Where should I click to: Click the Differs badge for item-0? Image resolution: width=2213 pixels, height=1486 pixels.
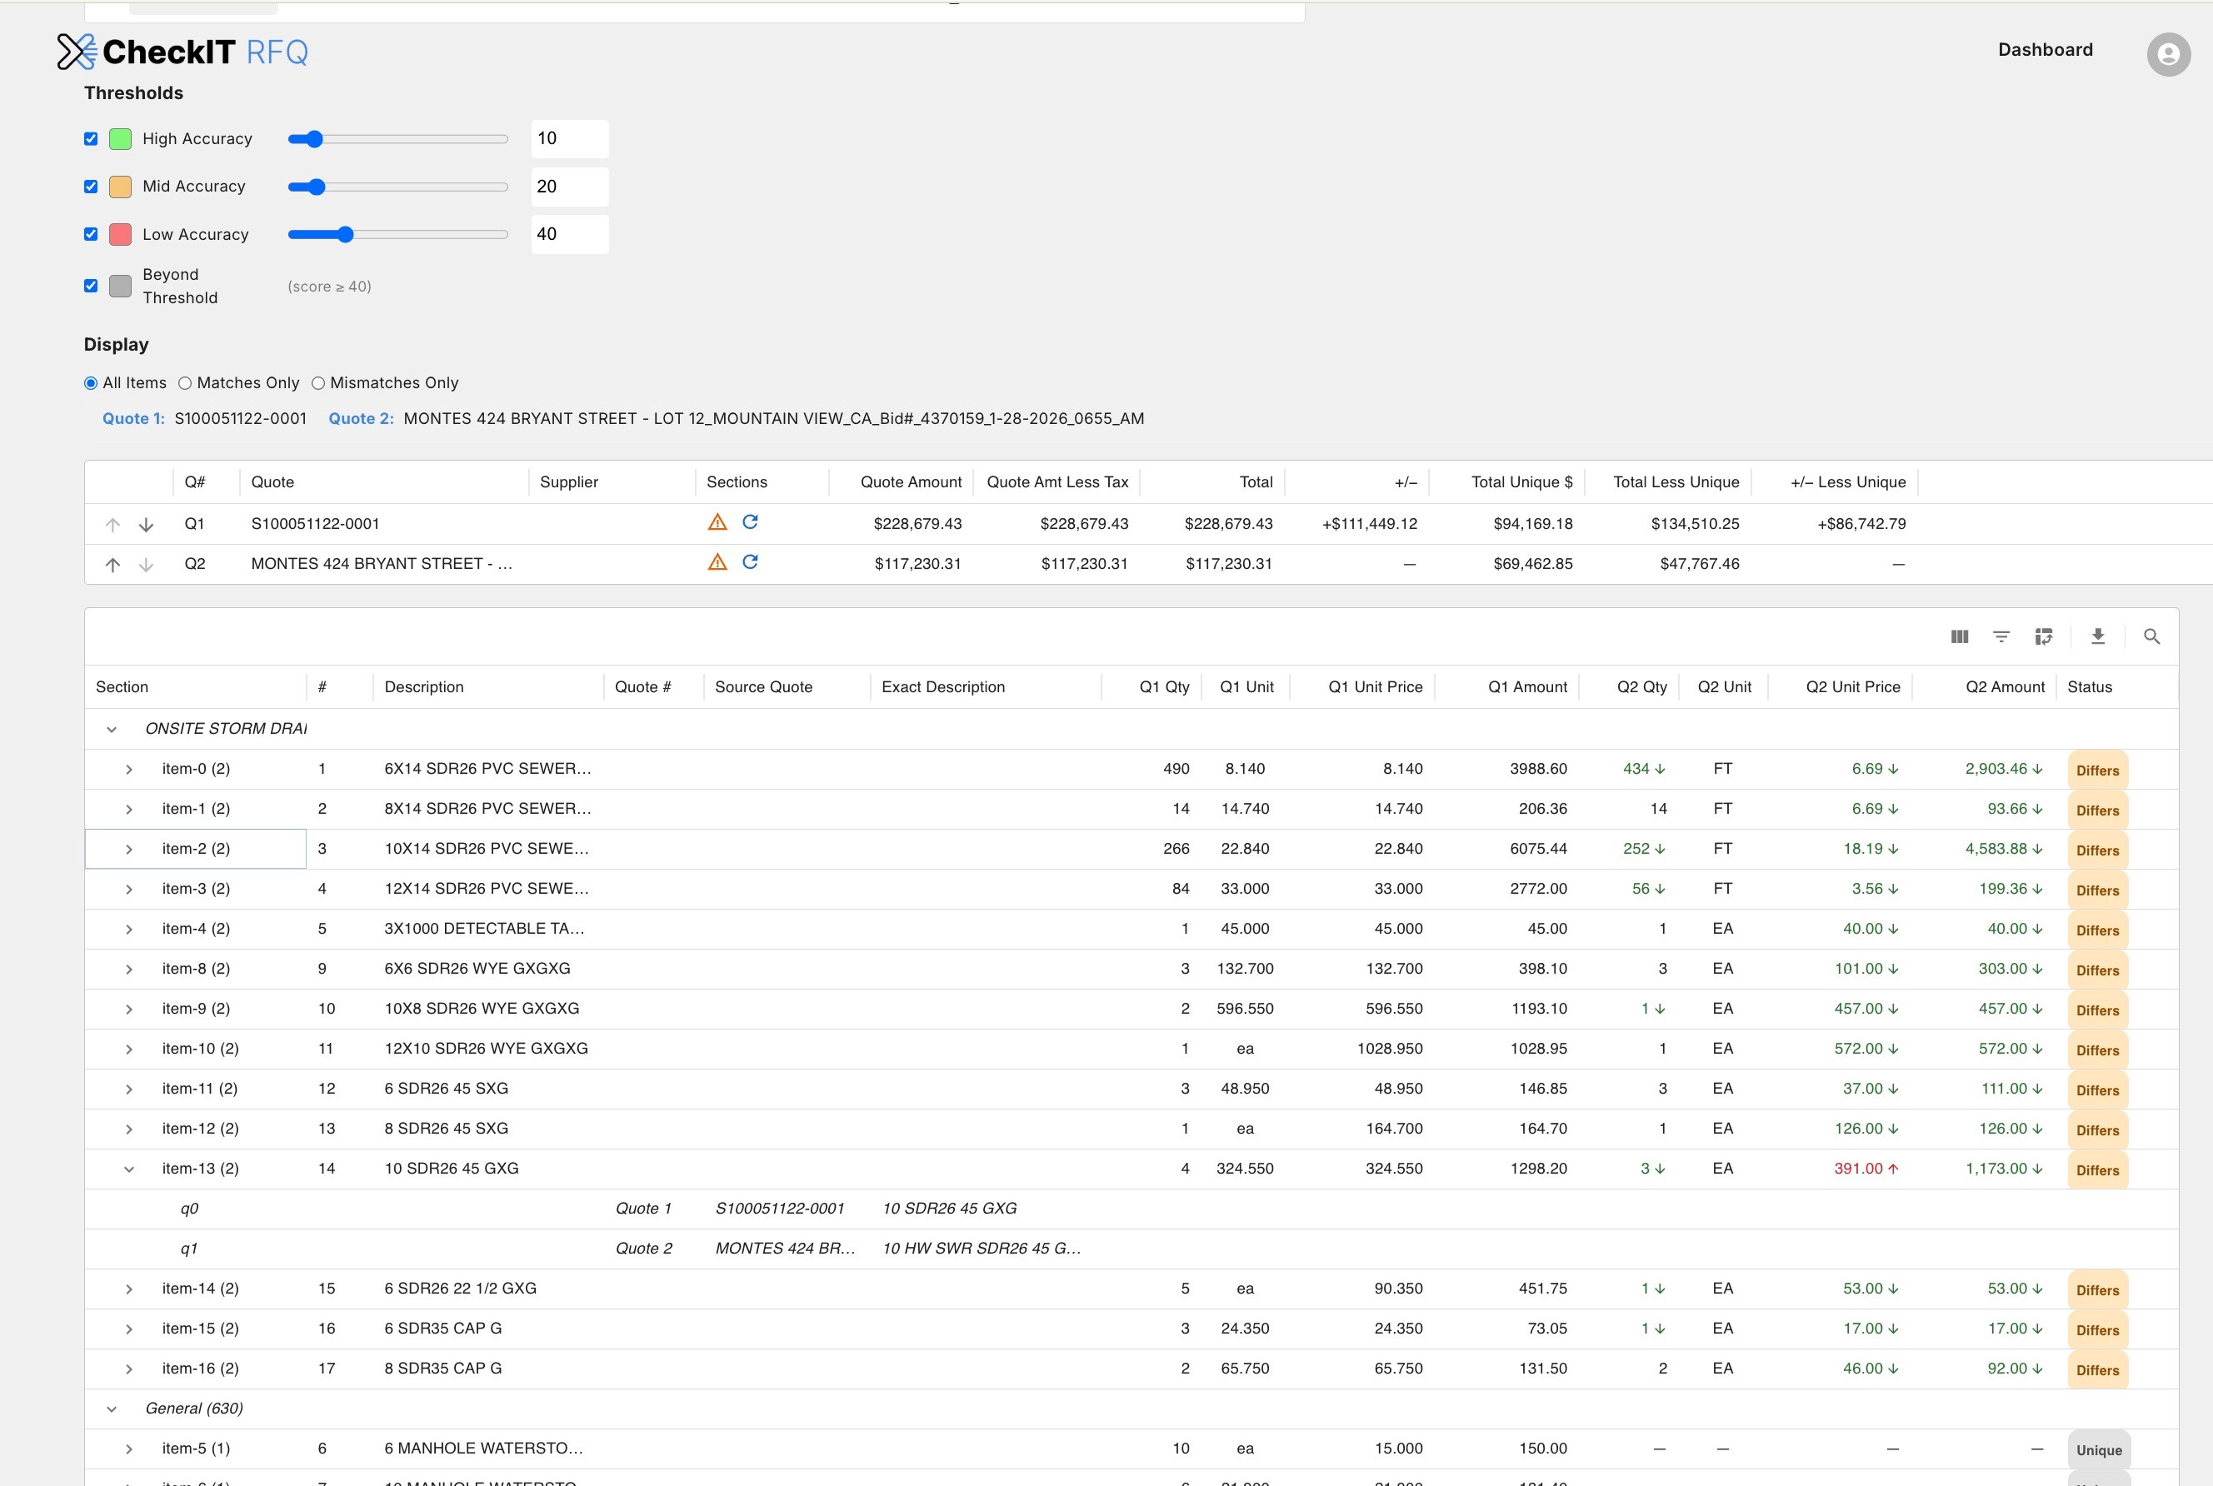point(2097,770)
